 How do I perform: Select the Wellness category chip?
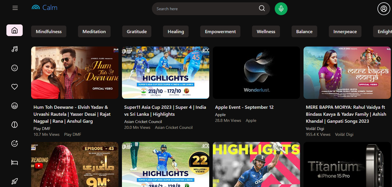[266, 31]
